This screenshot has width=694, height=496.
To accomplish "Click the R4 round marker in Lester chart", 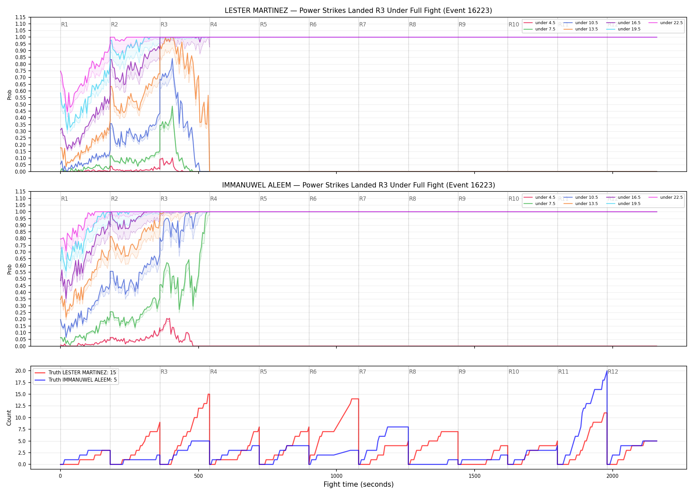I will point(213,24).
